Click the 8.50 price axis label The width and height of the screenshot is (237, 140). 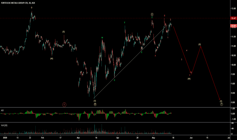pyautogui.click(x=233, y=93)
